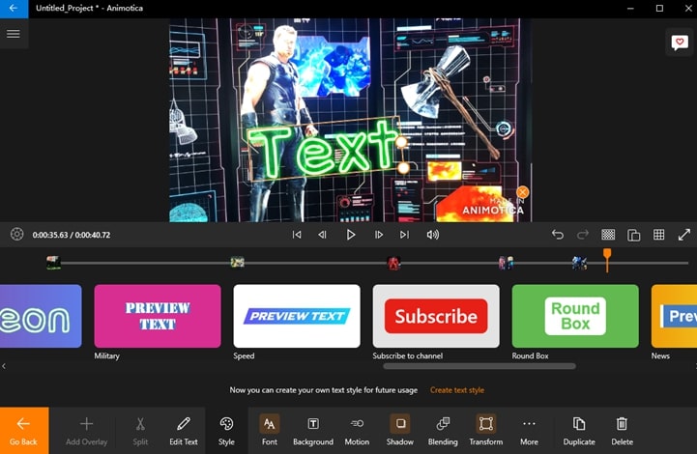Select the fourth timeline clip thumbnail
697x454 pixels.
click(506, 263)
